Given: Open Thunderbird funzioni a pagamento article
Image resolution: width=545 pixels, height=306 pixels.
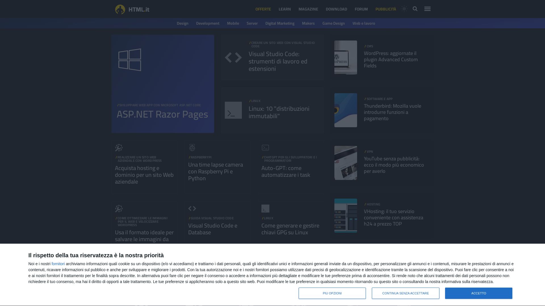Looking at the screenshot, I should [x=393, y=112].
